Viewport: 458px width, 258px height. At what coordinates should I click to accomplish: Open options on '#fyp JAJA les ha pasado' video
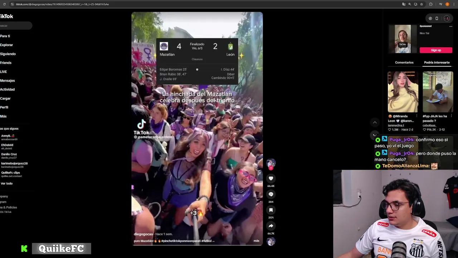[x=451, y=116]
